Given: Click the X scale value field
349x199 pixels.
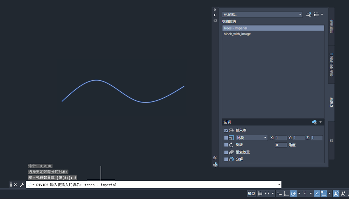Looking at the screenshot, I should click(281, 138).
